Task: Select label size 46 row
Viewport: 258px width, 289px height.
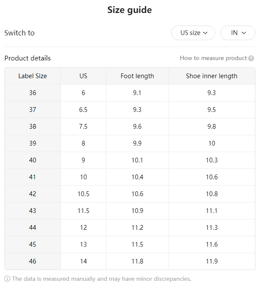Action: pyautogui.click(x=130, y=261)
